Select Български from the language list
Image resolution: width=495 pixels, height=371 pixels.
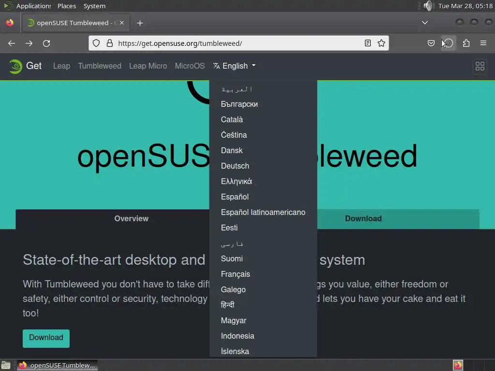point(263,104)
